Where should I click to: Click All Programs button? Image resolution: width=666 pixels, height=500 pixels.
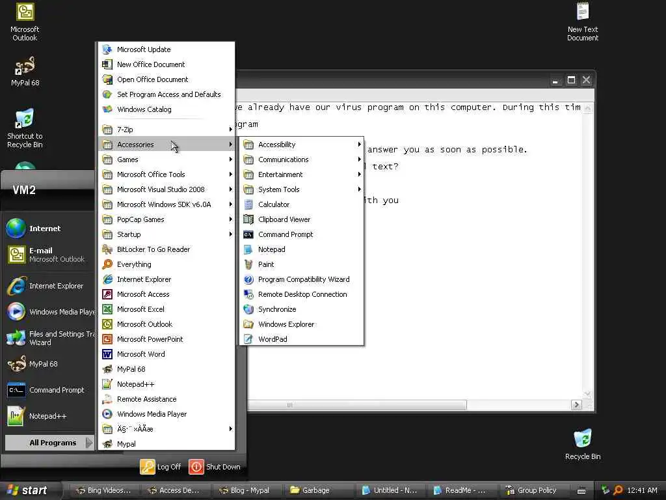pos(49,443)
